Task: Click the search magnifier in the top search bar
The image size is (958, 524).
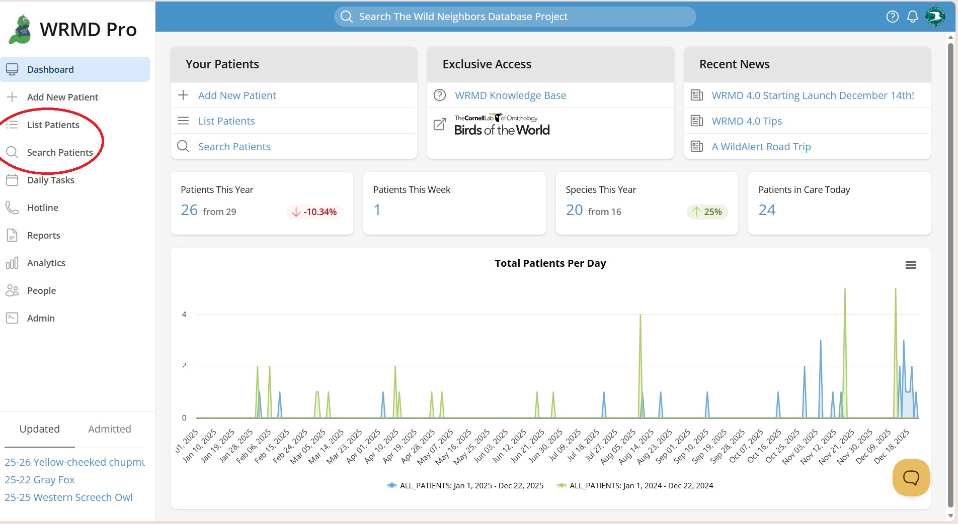Action: click(347, 17)
